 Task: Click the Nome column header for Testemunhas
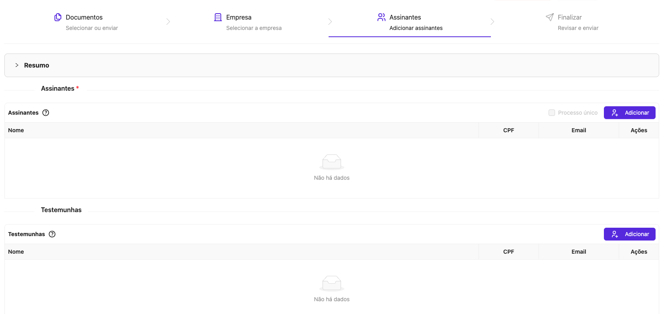[x=16, y=252]
